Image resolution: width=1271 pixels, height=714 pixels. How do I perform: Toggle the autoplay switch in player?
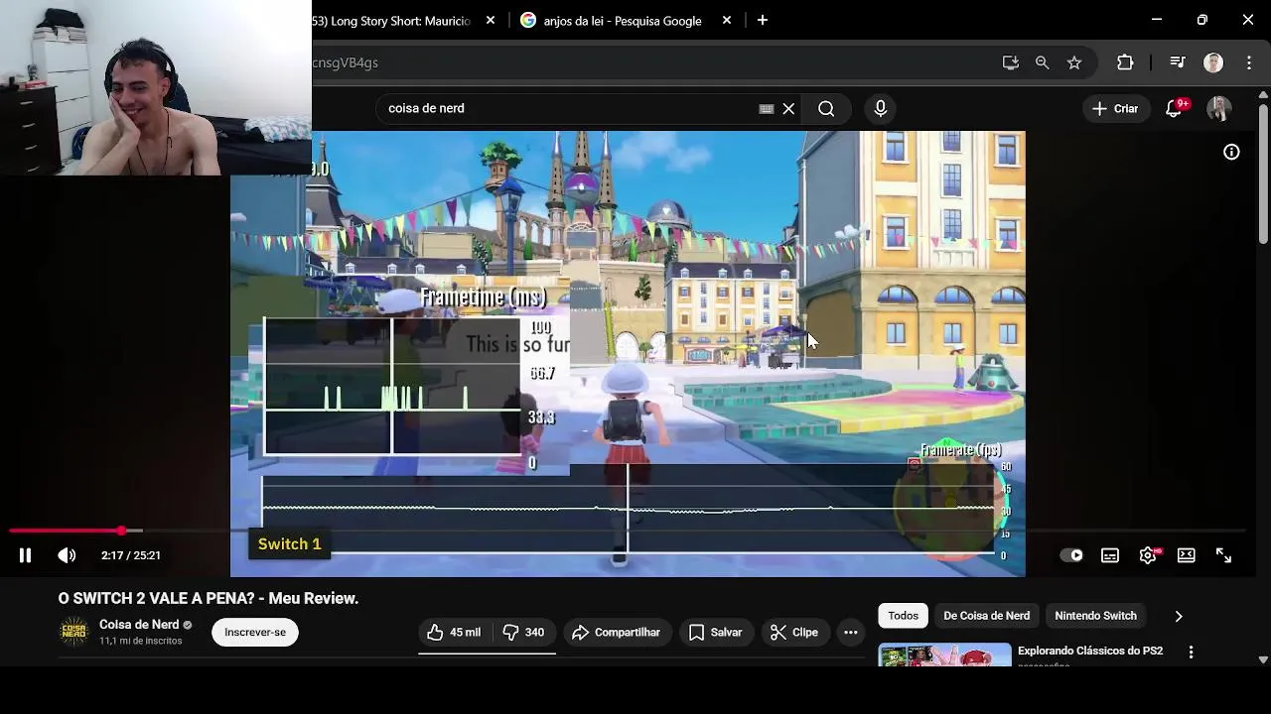click(1071, 555)
